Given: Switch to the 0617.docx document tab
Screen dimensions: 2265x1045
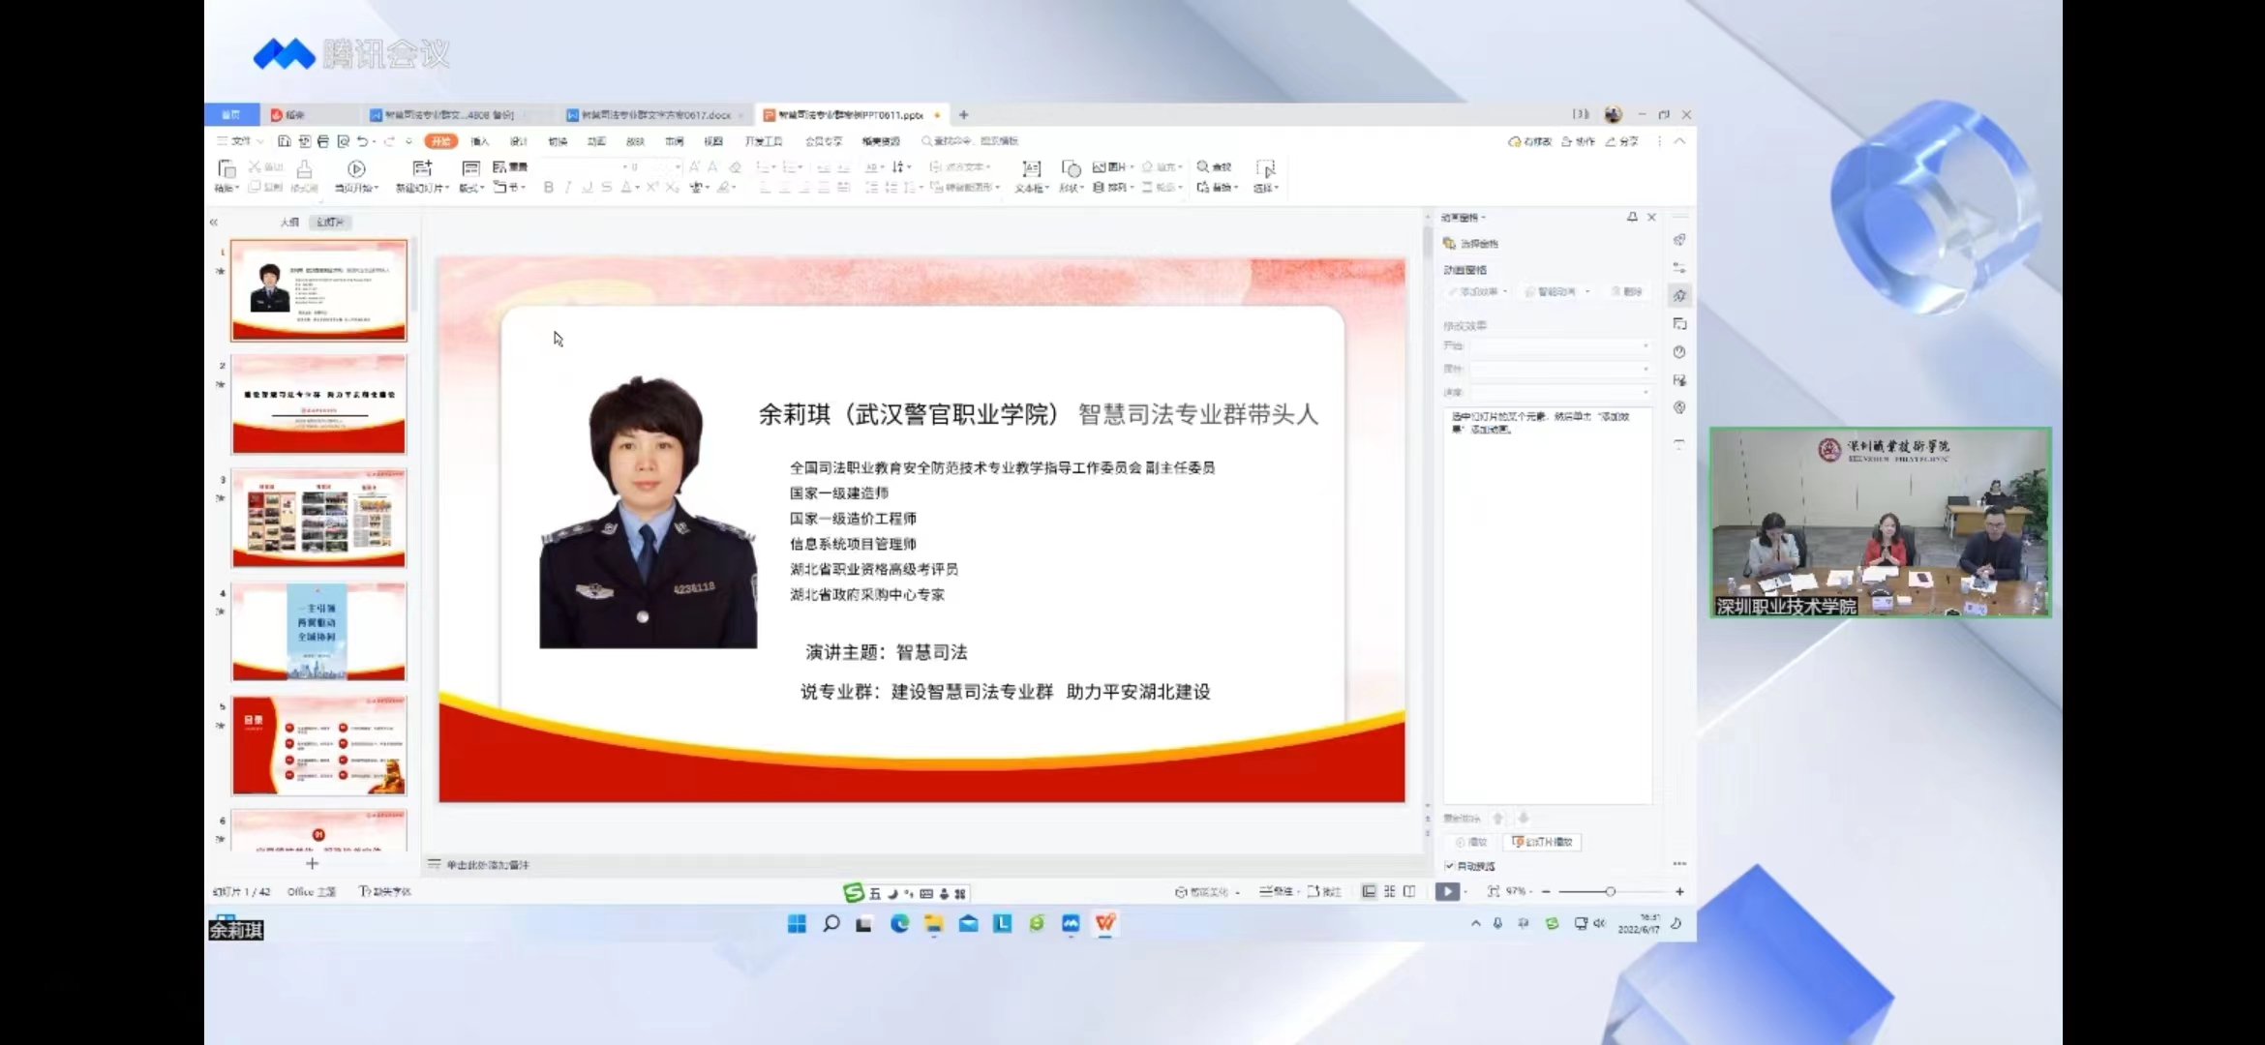Looking at the screenshot, I should pos(655,115).
